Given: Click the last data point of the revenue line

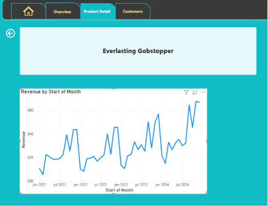Looking at the screenshot, I should click(200, 102).
